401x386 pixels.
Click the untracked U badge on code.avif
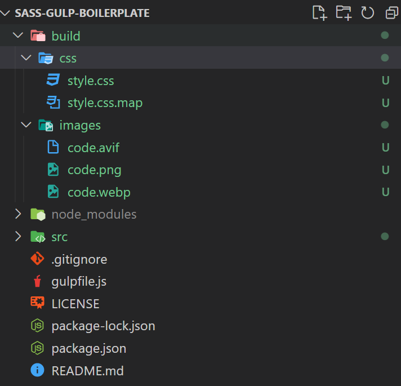(x=385, y=147)
